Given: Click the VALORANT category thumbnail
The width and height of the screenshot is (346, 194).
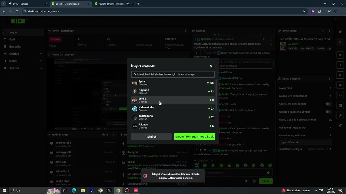Looking at the screenshot, I should (283, 46).
